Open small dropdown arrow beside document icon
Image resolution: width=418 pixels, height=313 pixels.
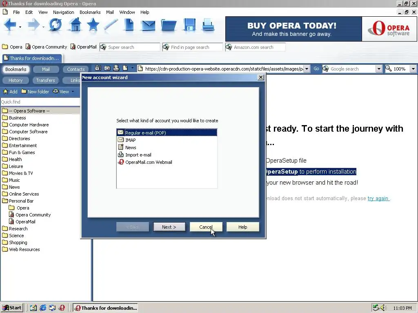[x=132, y=68]
